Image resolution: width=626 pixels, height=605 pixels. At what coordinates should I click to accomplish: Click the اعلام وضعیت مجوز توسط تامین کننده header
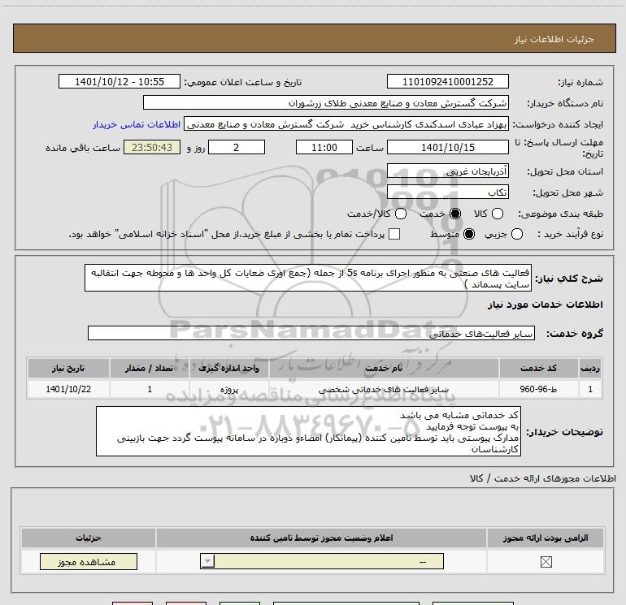[321, 538]
